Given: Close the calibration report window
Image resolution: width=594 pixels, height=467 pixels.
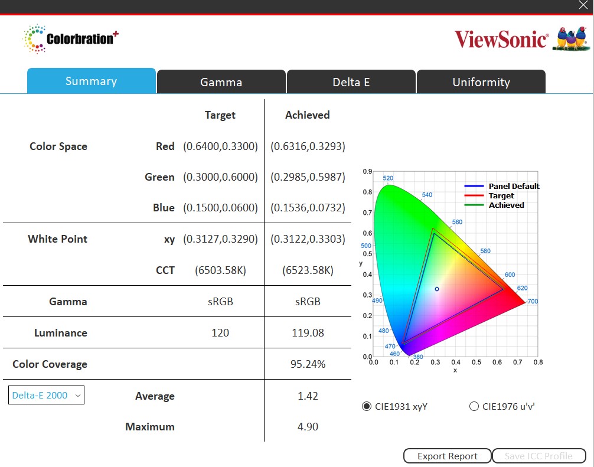Looking at the screenshot, I should pyautogui.click(x=583, y=5).
